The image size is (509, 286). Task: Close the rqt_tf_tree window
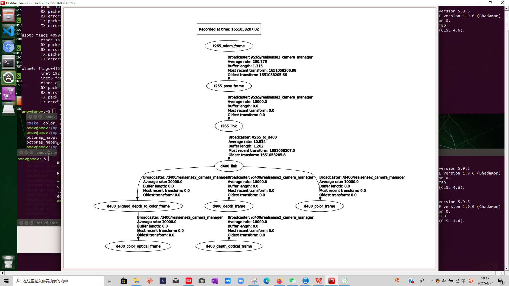(x=21, y=223)
